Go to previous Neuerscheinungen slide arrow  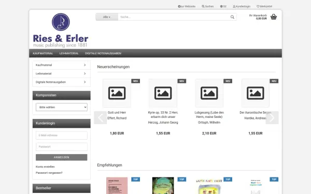[x=101, y=118]
